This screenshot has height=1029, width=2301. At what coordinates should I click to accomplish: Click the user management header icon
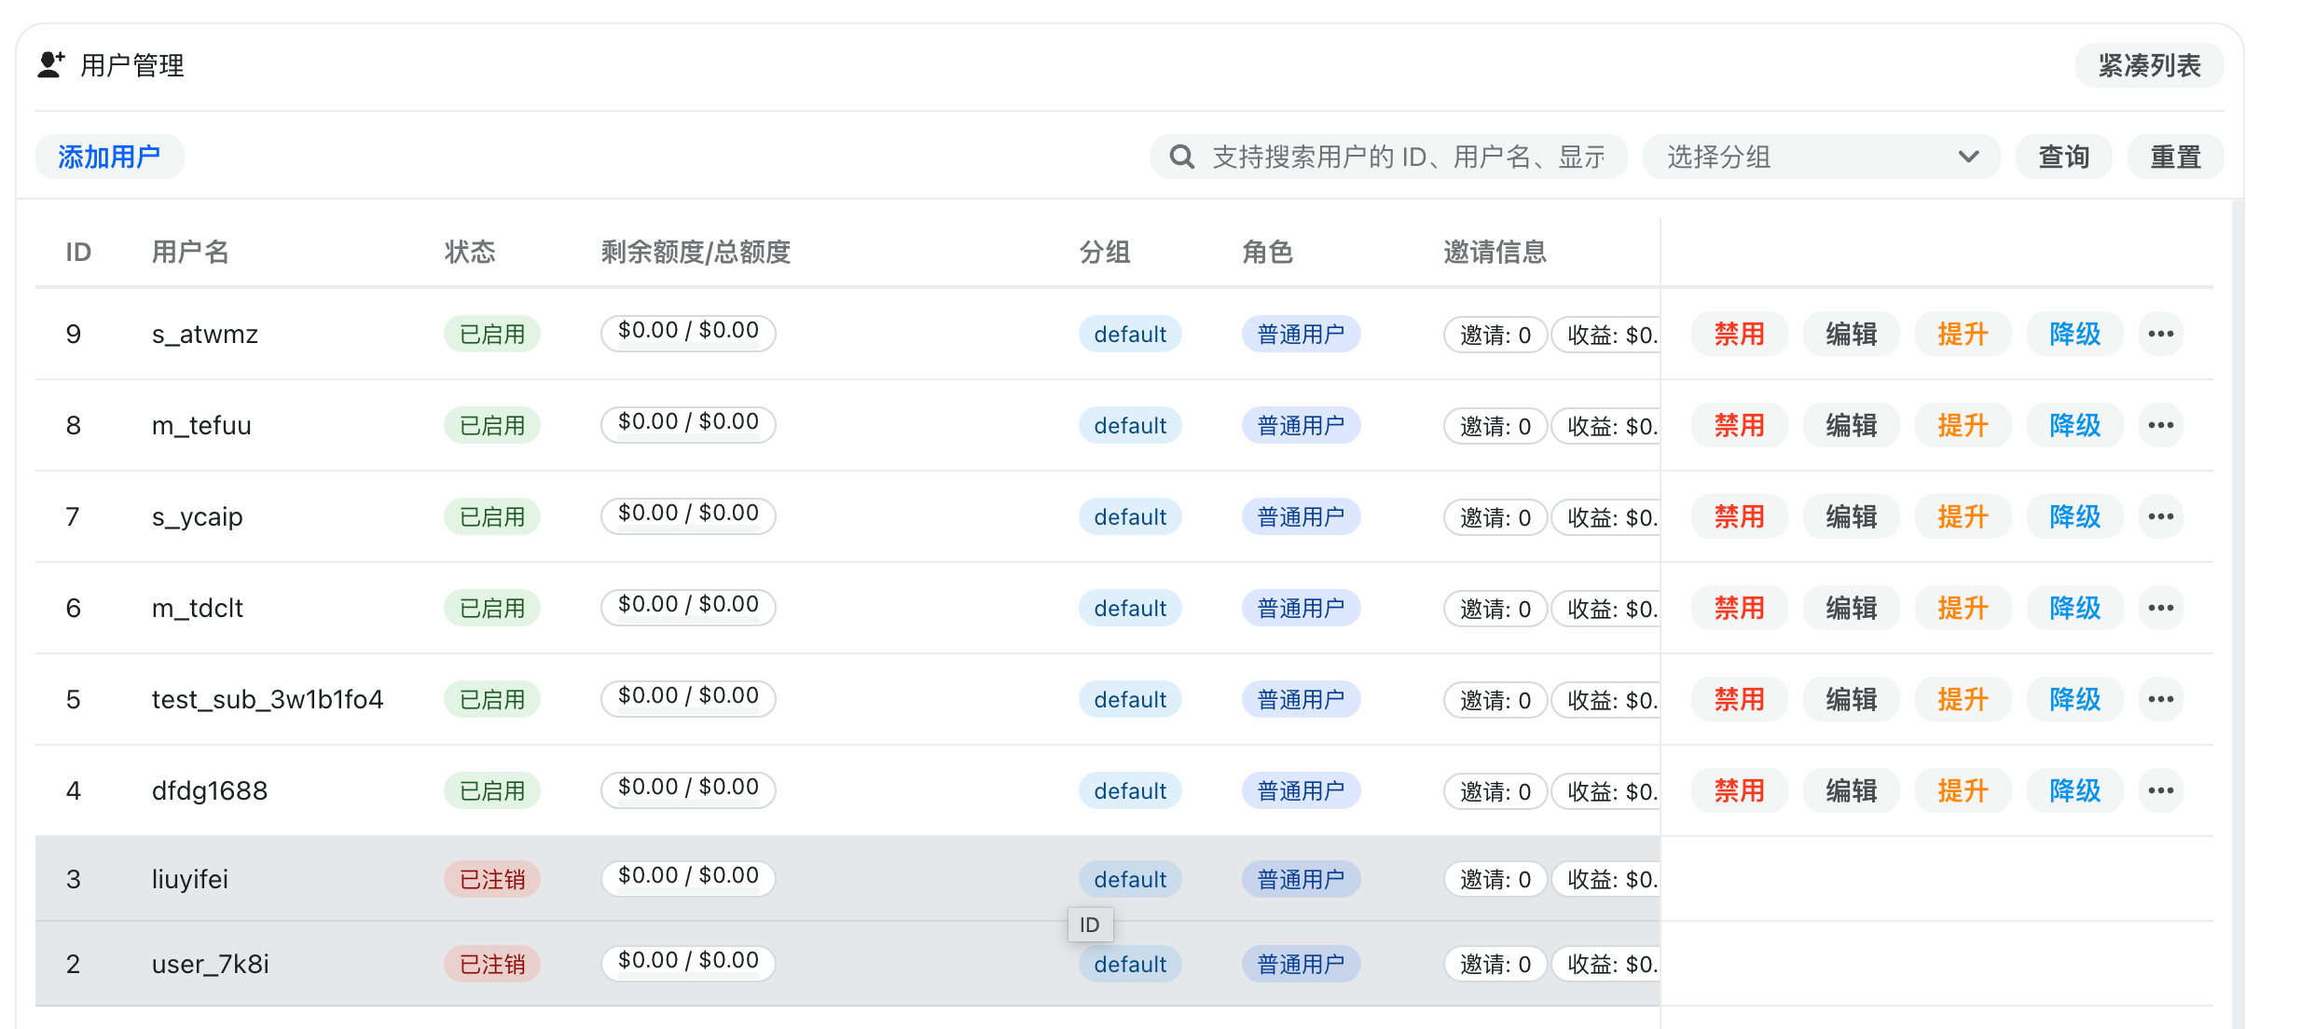click(x=50, y=65)
